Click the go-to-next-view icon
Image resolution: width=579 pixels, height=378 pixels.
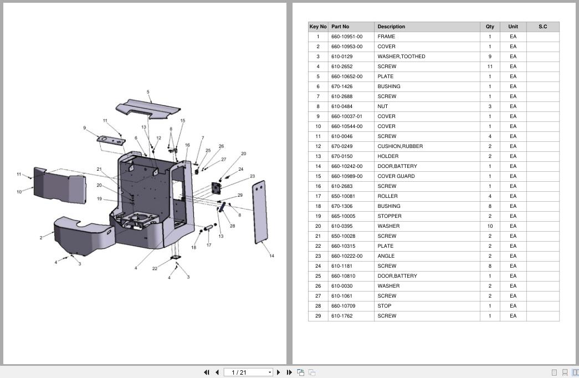click(x=300, y=372)
